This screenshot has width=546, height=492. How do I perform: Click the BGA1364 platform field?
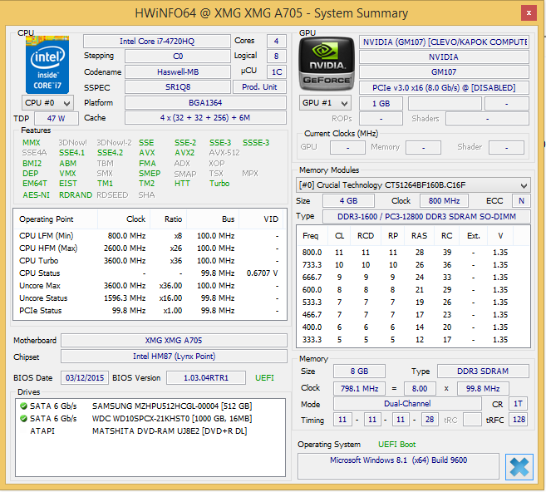tap(205, 103)
